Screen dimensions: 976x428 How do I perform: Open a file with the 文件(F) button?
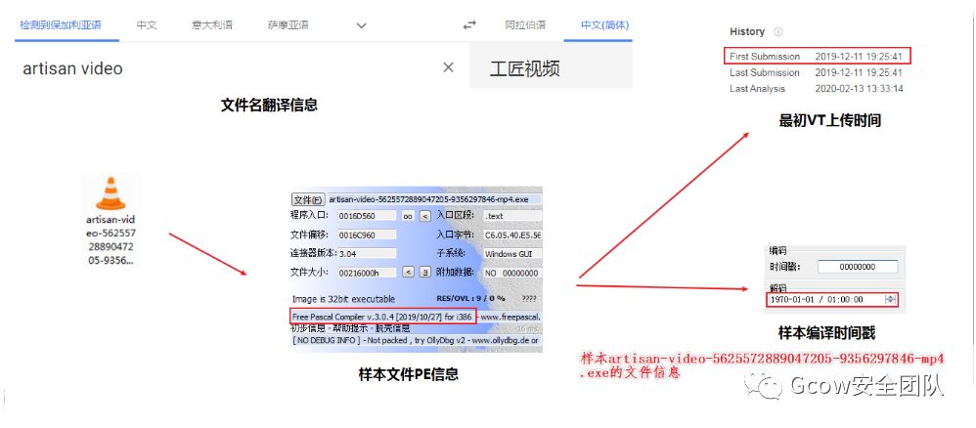click(307, 199)
